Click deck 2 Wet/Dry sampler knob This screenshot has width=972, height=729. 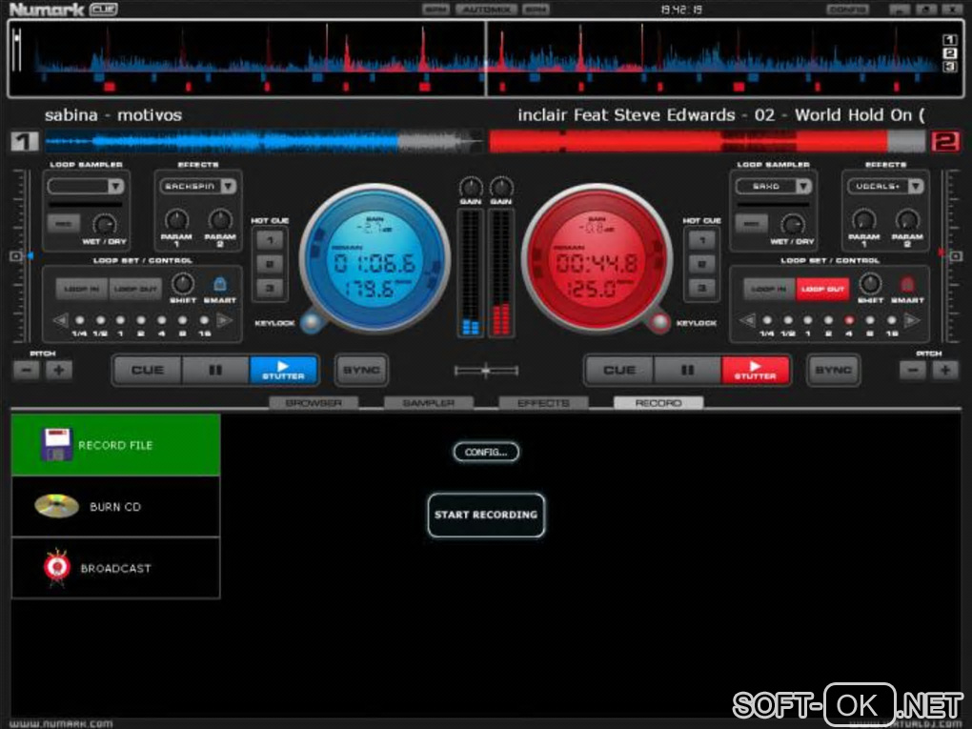(x=792, y=224)
